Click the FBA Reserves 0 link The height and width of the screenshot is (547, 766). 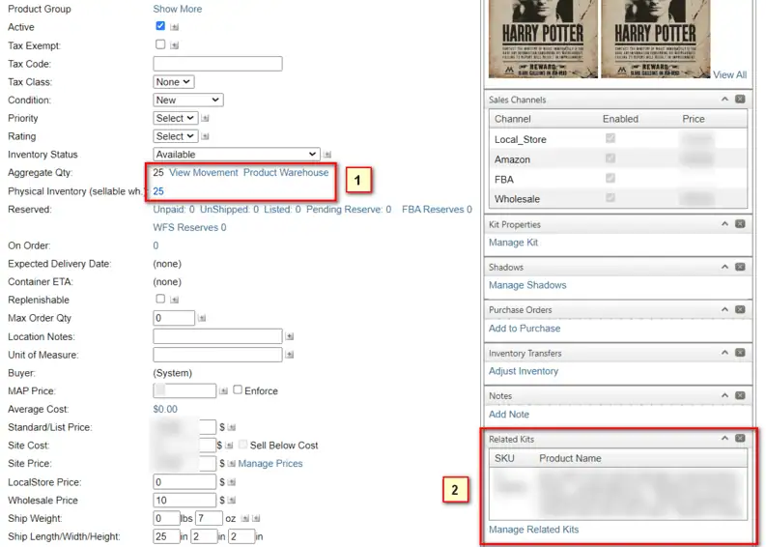tap(438, 209)
